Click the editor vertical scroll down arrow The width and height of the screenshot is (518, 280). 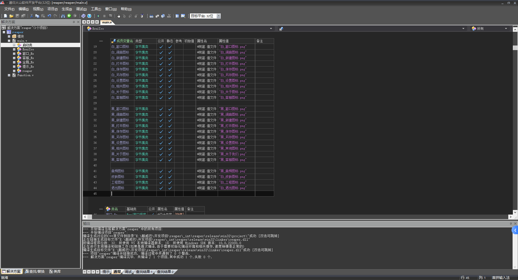click(515, 212)
